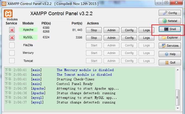Open Netstat with the globe icon

click(x=170, y=21)
